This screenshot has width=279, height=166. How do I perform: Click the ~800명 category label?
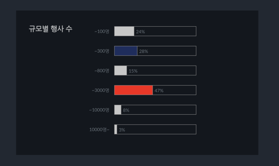102,71
